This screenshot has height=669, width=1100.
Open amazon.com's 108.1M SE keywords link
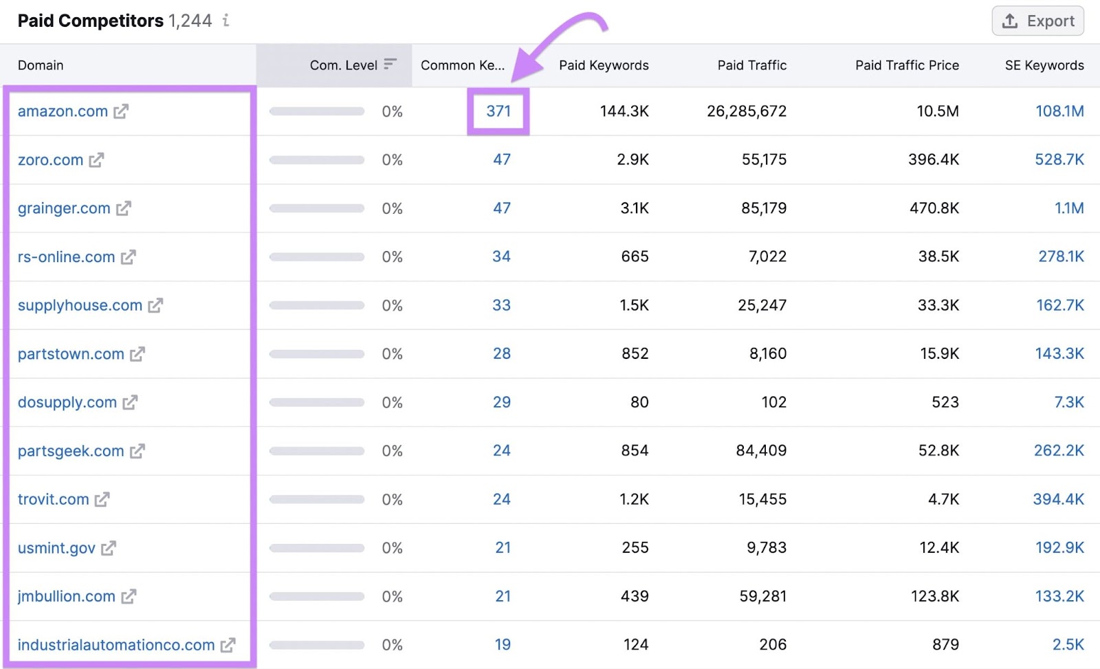point(1059,111)
